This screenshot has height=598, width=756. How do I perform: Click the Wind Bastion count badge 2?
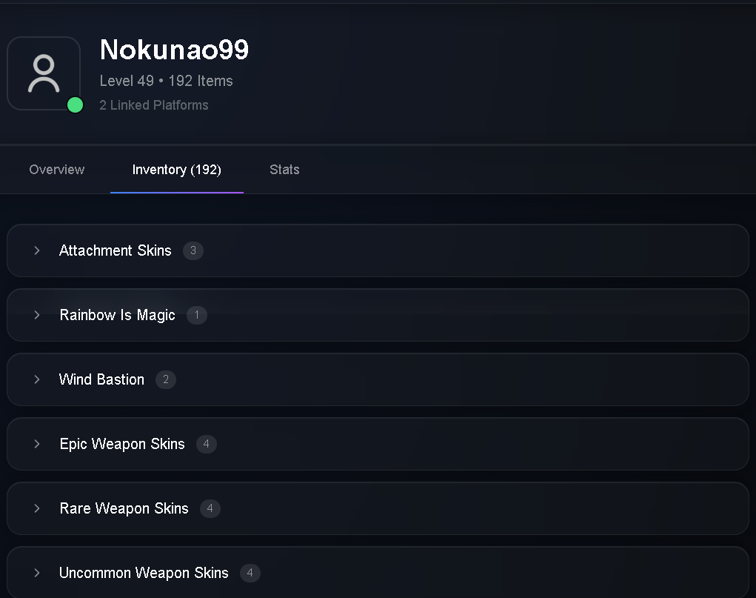tap(166, 379)
